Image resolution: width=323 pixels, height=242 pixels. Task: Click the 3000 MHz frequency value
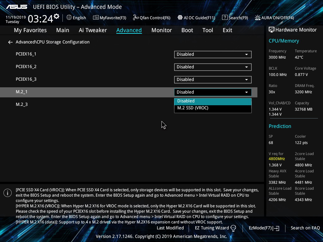click(277, 57)
